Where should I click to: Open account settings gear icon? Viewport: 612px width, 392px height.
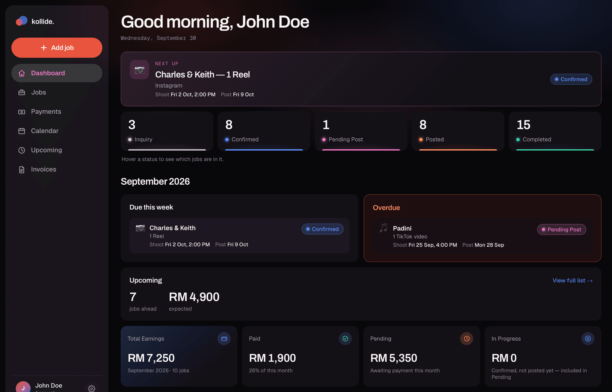point(92,388)
